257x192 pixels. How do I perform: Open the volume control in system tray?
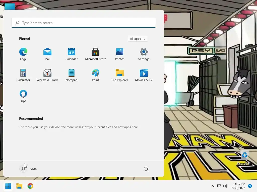point(225,186)
